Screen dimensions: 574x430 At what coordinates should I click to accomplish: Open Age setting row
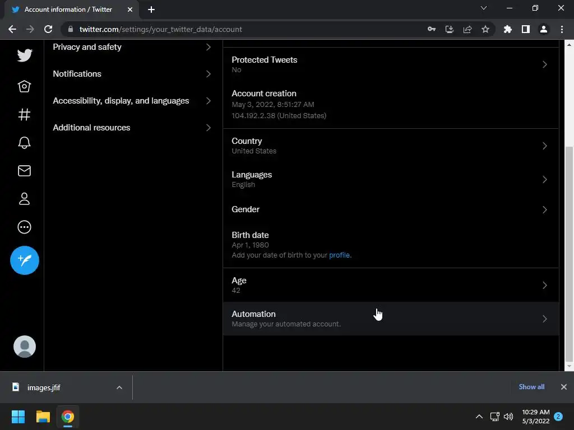coord(391,285)
